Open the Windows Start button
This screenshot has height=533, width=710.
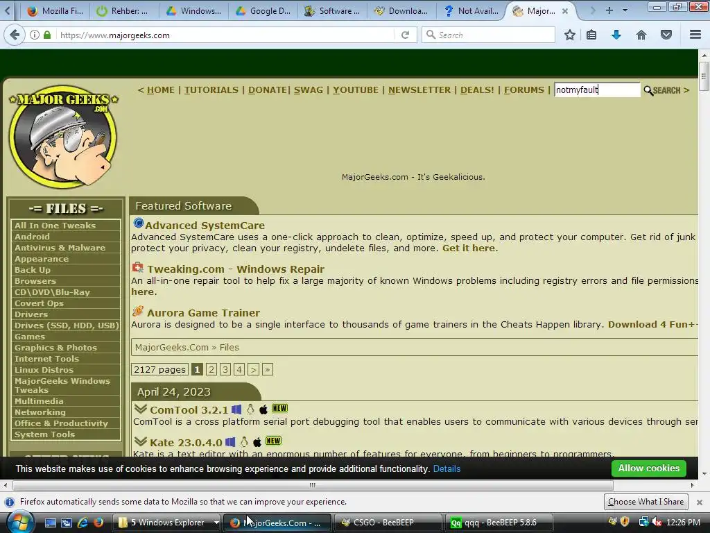[19, 523]
